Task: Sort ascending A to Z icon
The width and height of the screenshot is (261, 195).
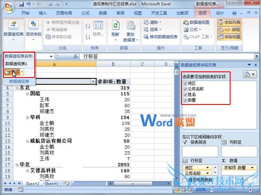Action: (x=88, y=26)
